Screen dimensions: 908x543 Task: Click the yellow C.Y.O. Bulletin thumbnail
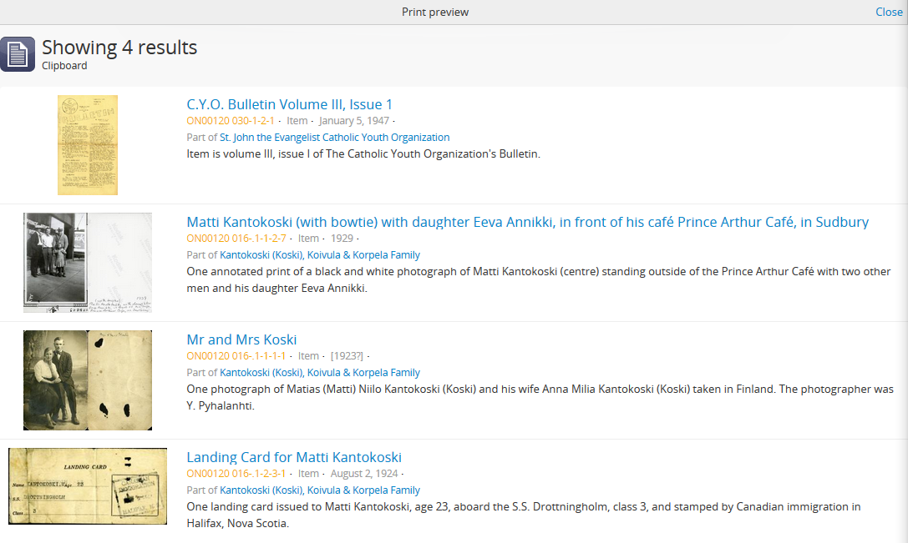[88, 145]
